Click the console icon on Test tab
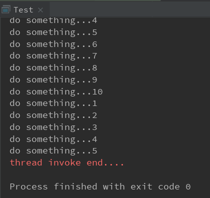This screenshot has height=198, width=210. (6, 9)
